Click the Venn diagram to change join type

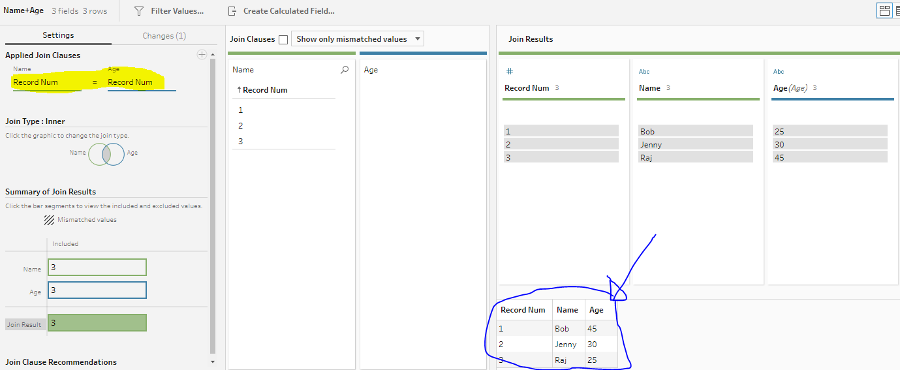[106, 153]
